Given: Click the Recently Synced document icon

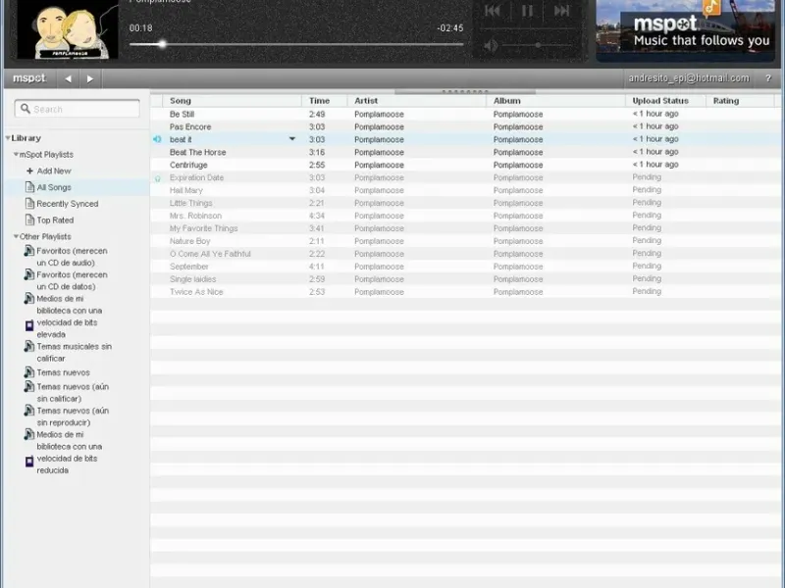Looking at the screenshot, I should (29, 204).
